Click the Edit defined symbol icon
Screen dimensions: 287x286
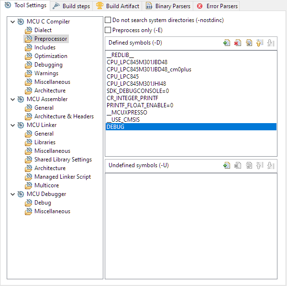[249, 43]
